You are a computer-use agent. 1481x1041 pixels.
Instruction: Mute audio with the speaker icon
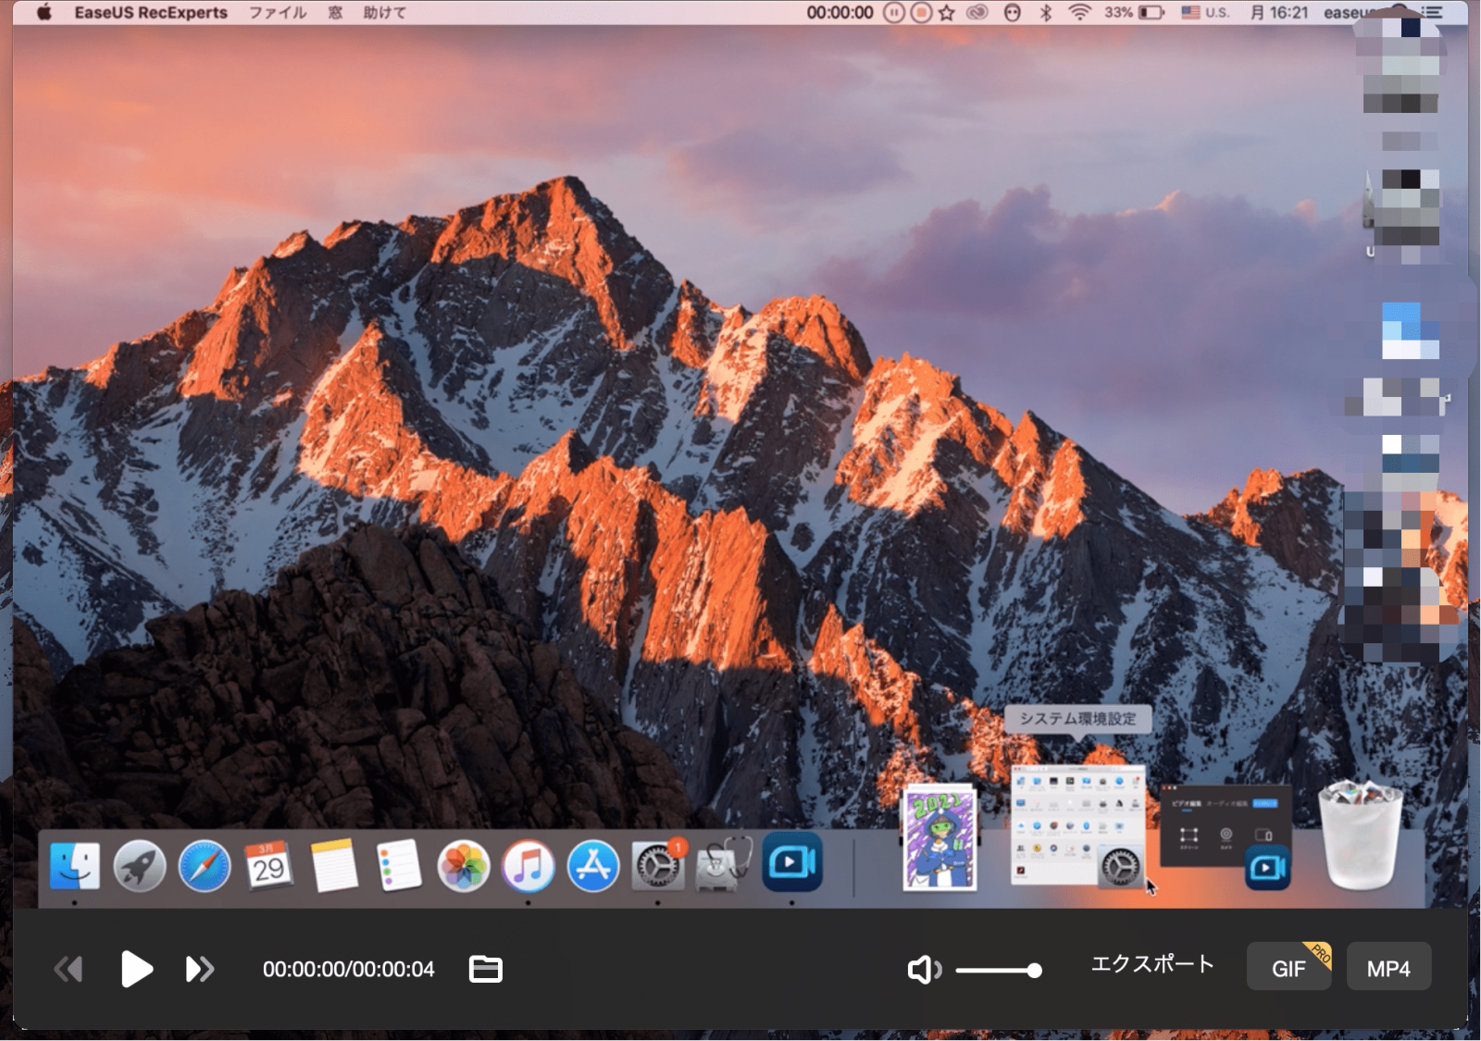(924, 970)
